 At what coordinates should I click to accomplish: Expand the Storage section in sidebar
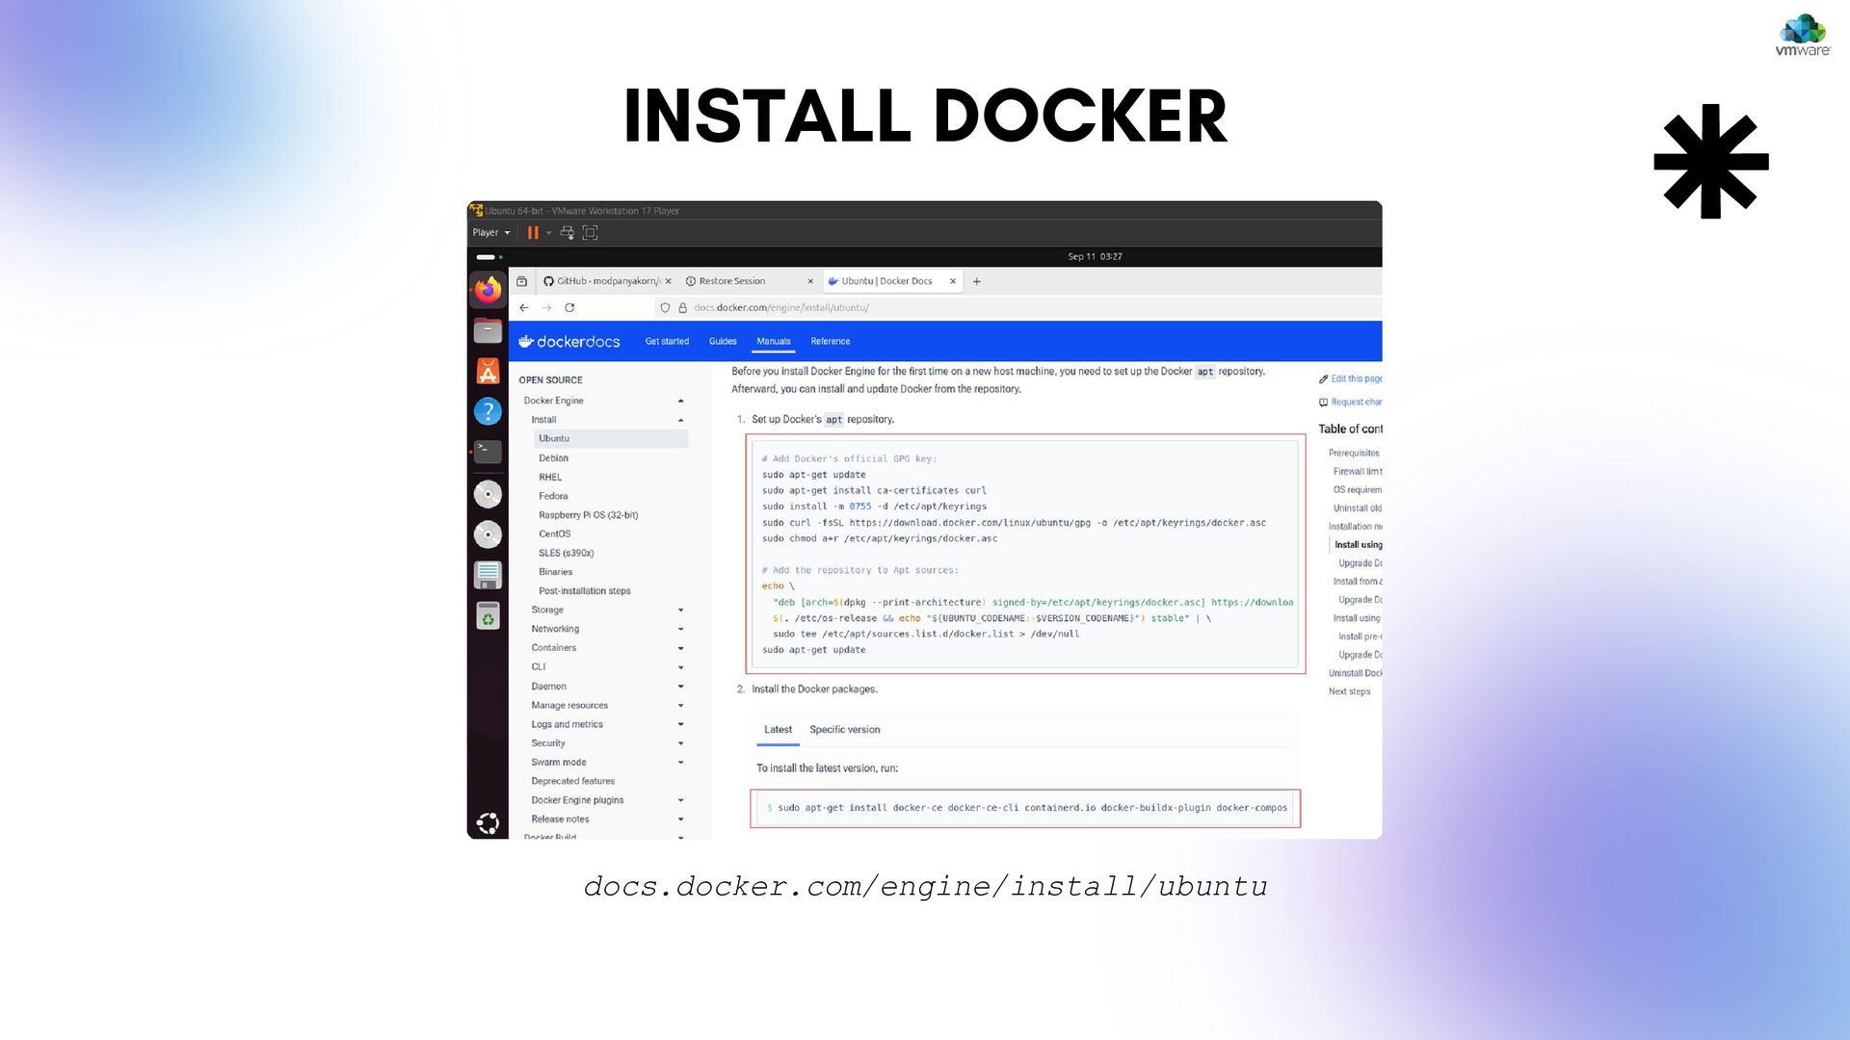(680, 611)
